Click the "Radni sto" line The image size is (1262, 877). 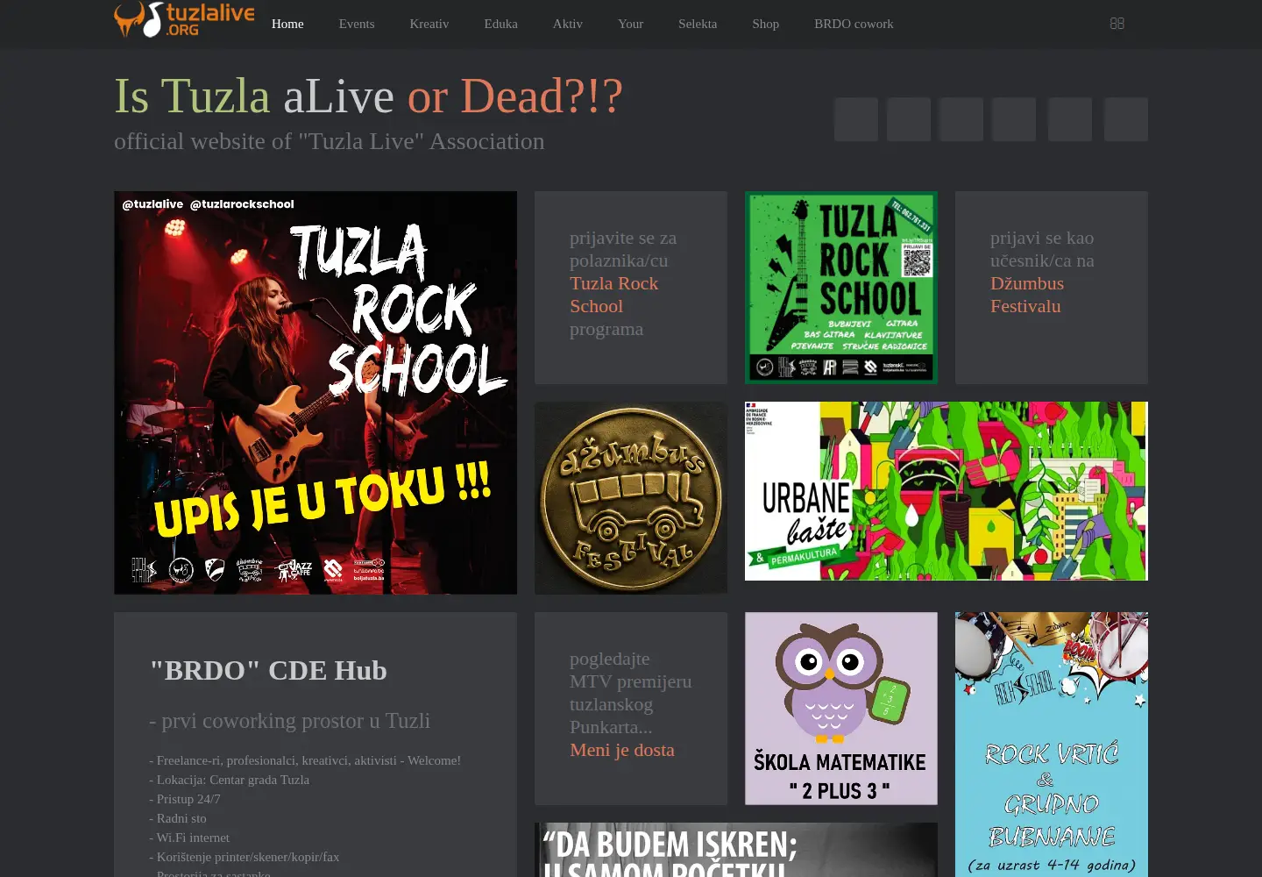pos(178,818)
